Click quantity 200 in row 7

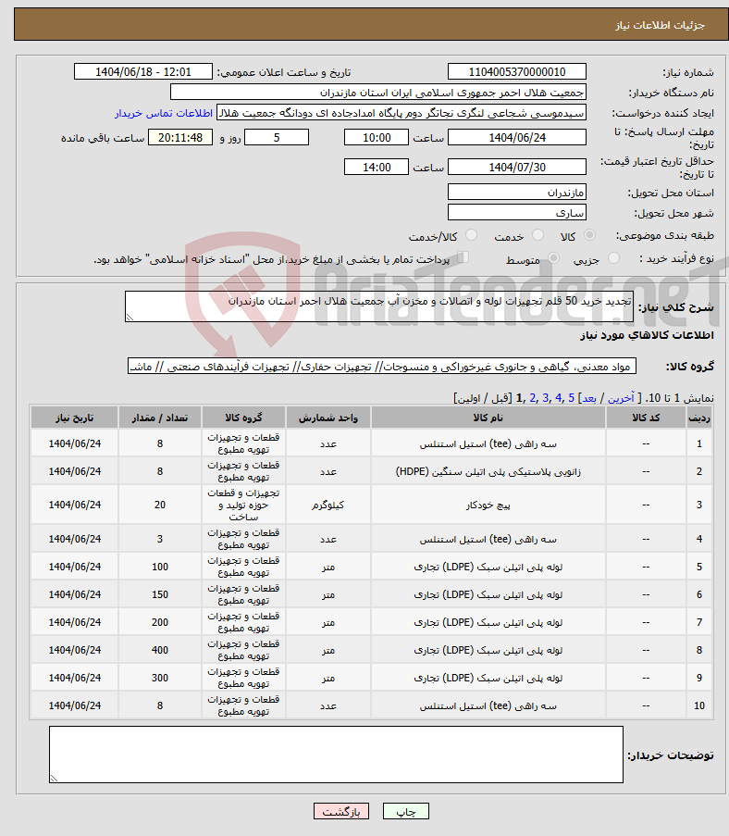160,622
